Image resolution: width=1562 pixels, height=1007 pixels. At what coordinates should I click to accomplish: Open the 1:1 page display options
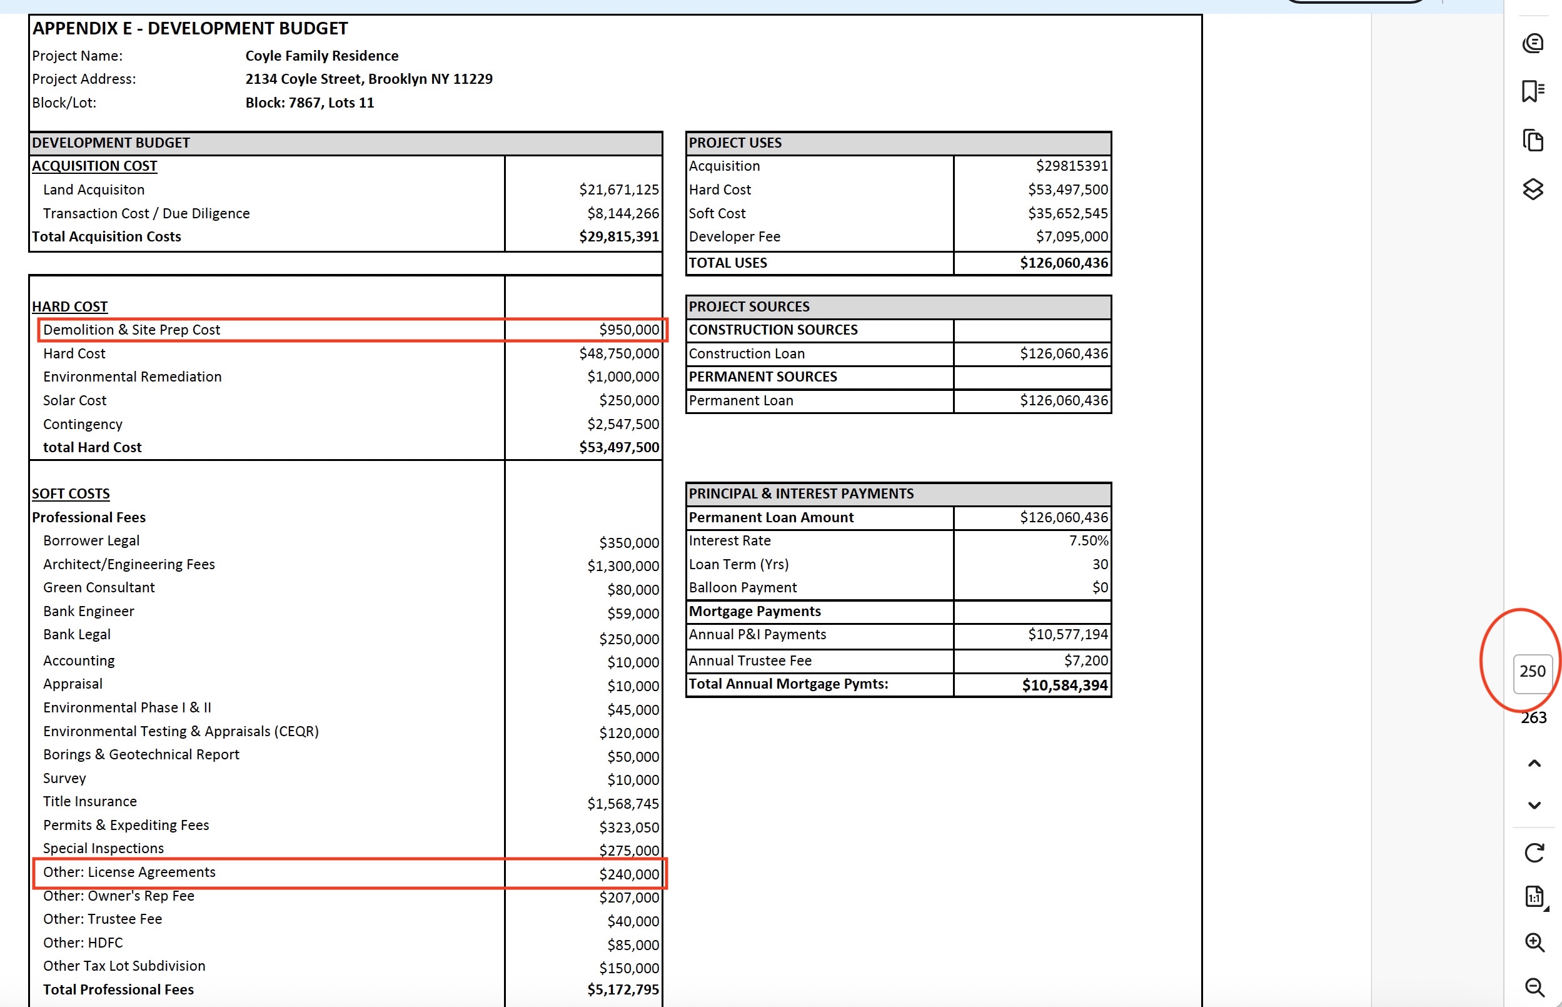point(1534,896)
